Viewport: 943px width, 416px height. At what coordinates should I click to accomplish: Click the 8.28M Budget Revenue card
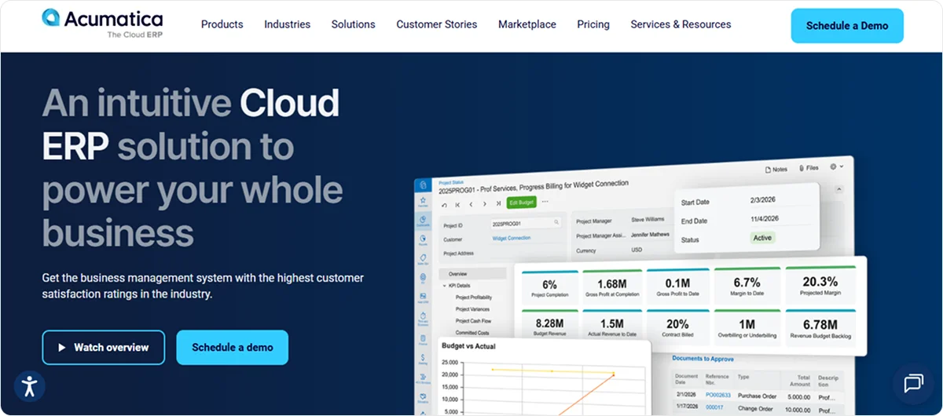pos(550,325)
